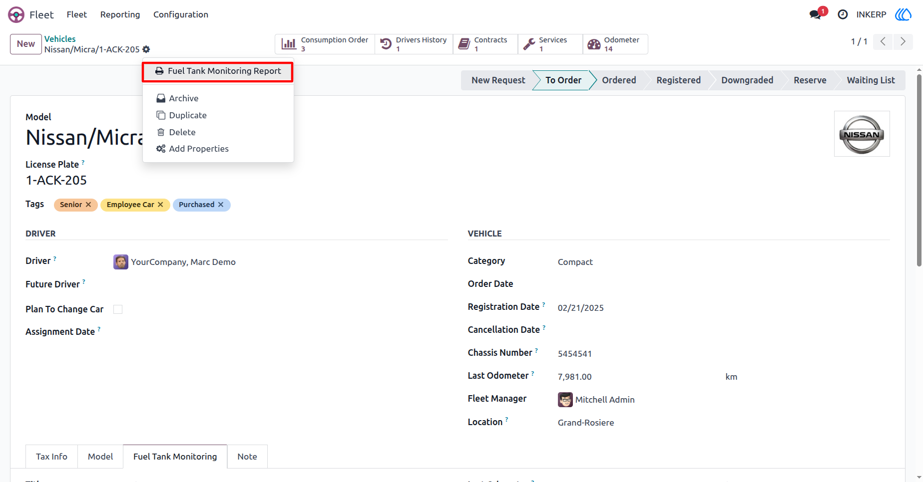Open the Fleet top menu
Viewport: 923px width, 482px height.
[x=77, y=14]
